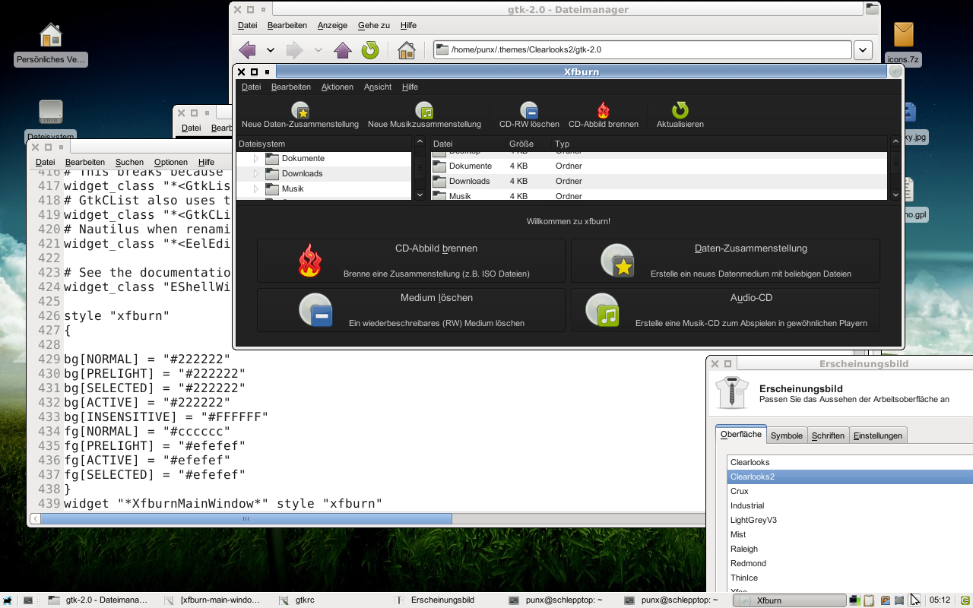Click the text editor horizontal scrollbar
973x608 pixels.
pos(246,518)
